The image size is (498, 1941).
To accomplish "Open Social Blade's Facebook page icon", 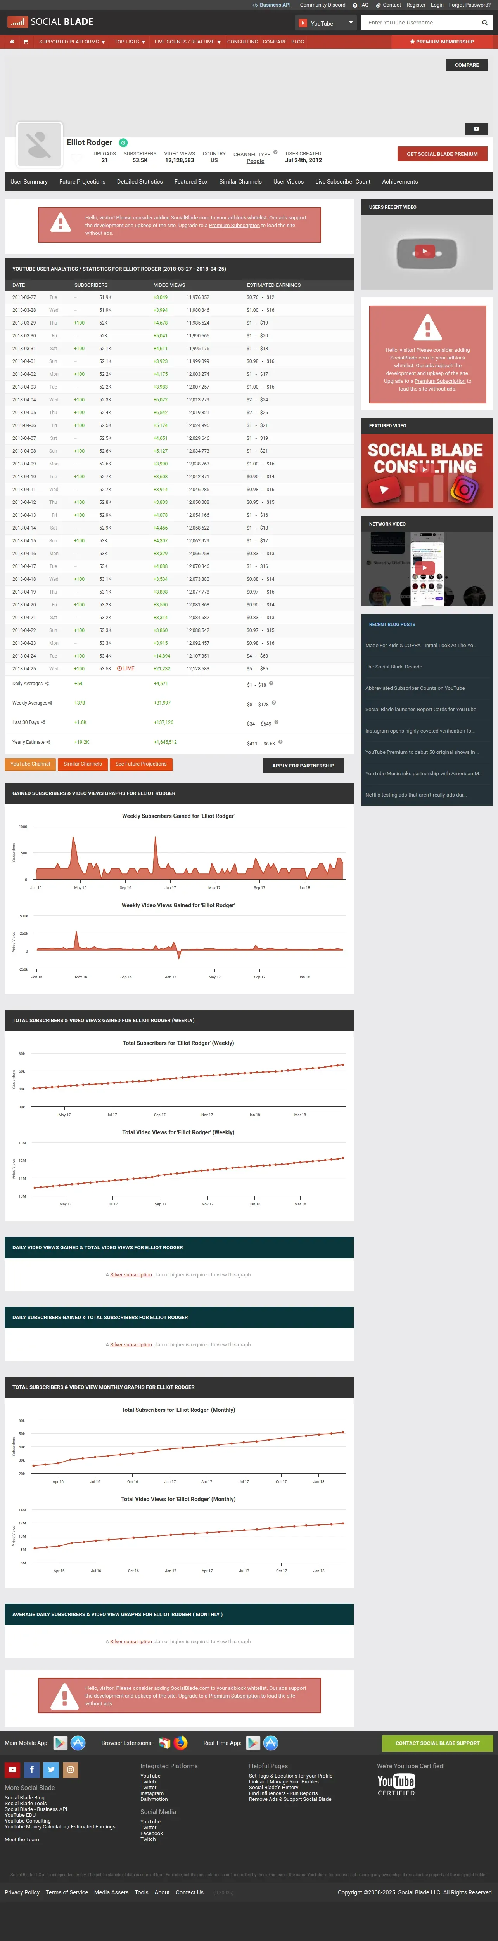I will [31, 1770].
